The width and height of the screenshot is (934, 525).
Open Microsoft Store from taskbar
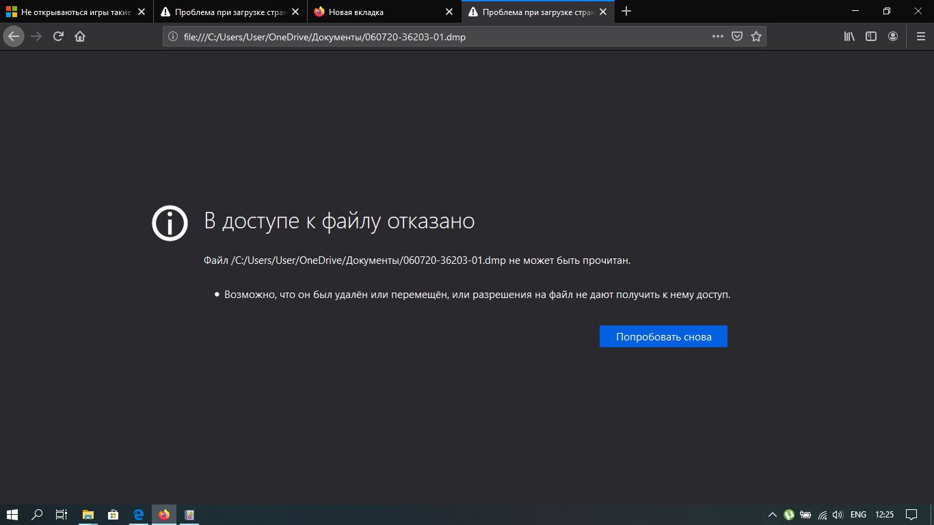click(x=113, y=514)
